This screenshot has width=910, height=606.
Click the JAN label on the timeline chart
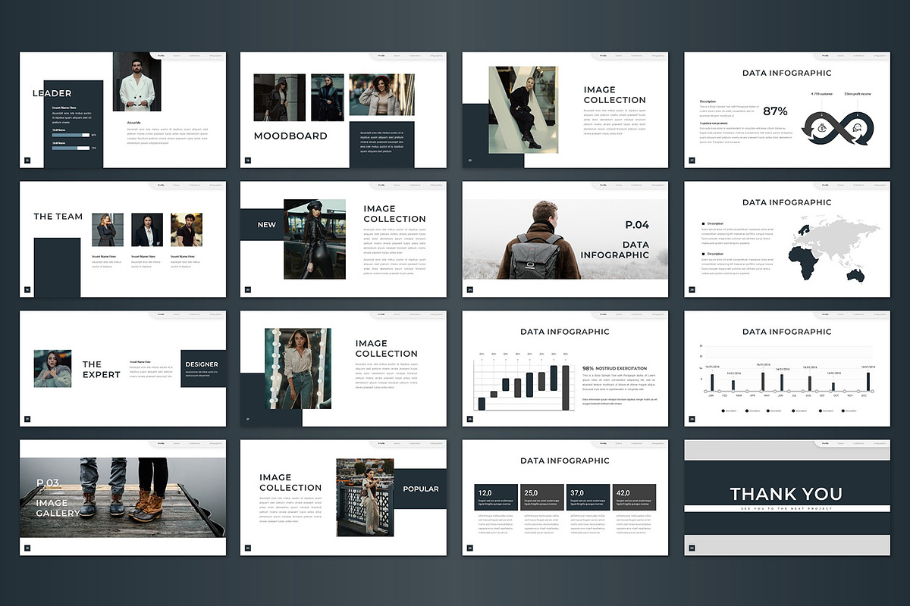[x=711, y=396]
